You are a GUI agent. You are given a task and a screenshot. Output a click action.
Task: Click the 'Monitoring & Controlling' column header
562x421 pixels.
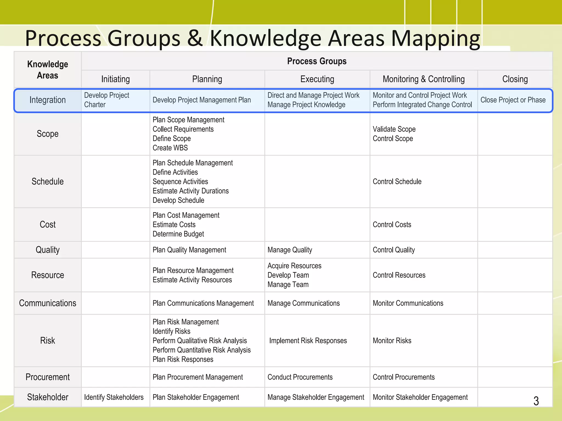coord(424,79)
